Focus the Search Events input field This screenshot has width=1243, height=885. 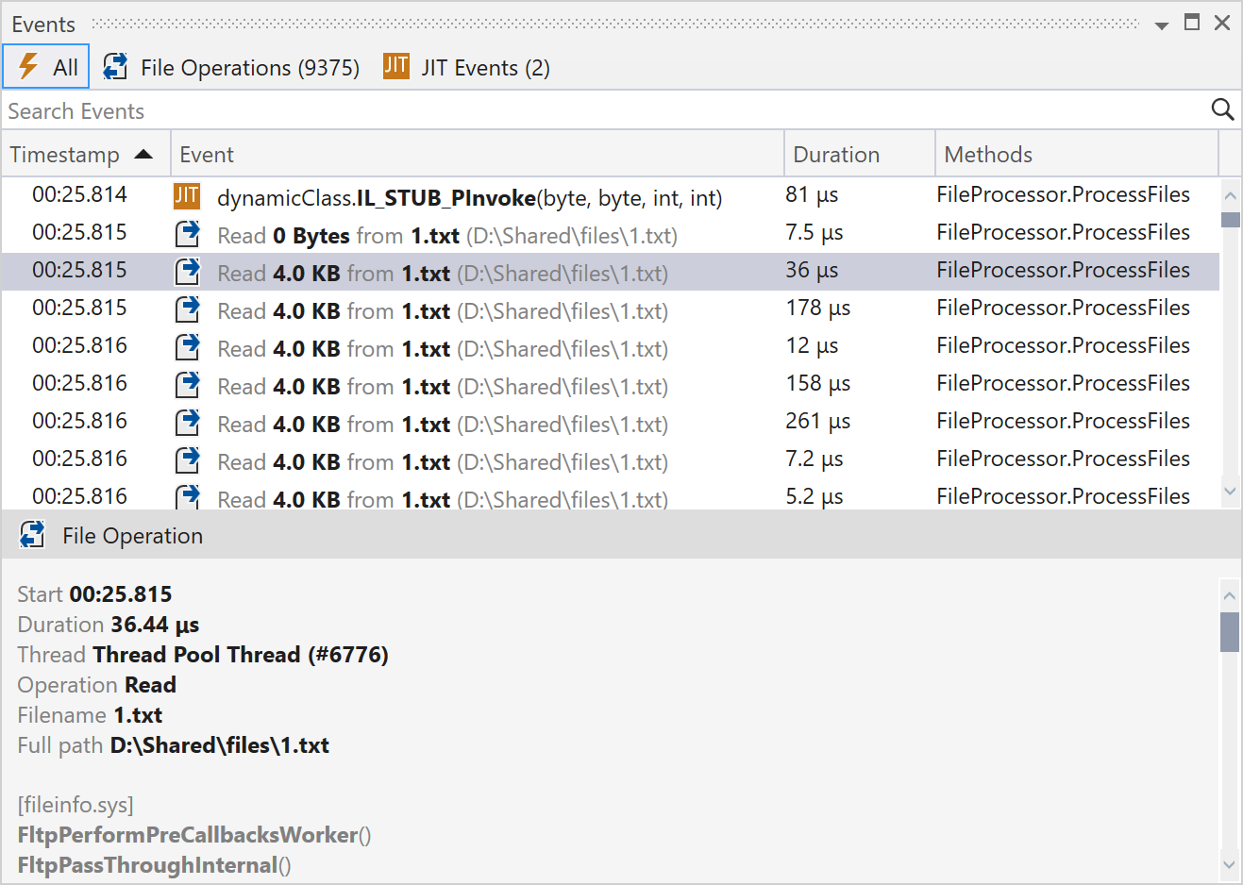[x=604, y=111]
